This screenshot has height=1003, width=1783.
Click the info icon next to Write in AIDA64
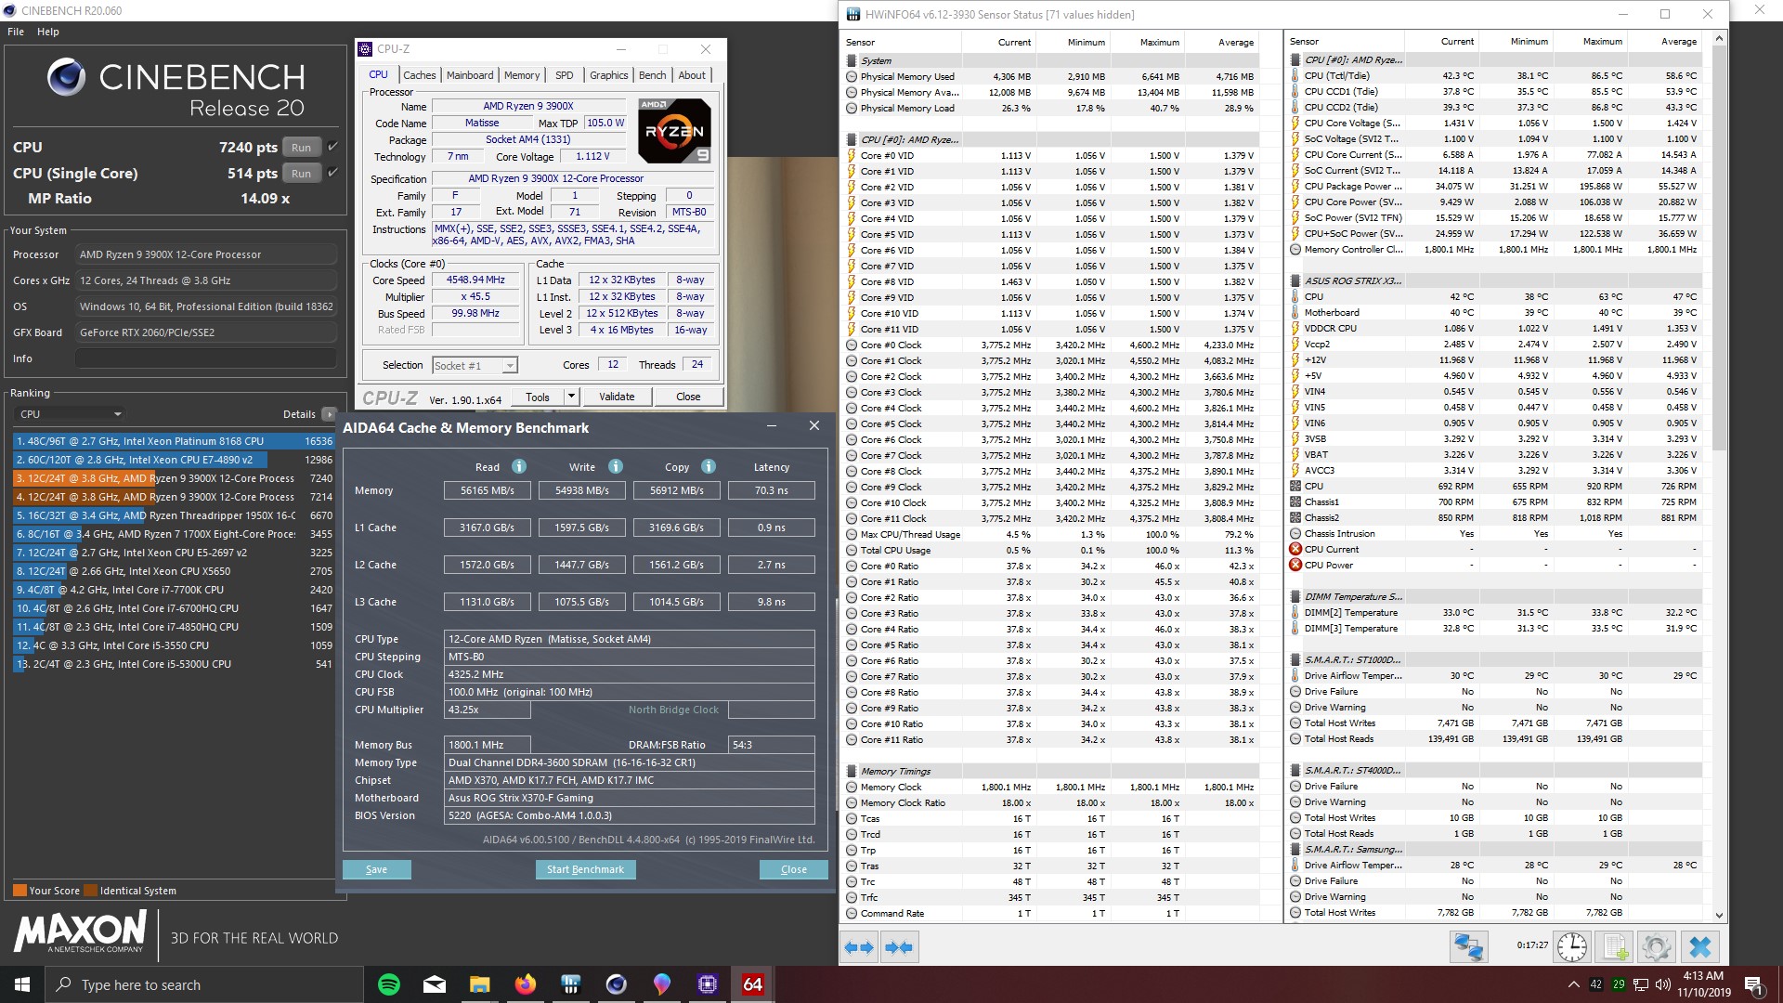pyautogui.click(x=616, y=466)
